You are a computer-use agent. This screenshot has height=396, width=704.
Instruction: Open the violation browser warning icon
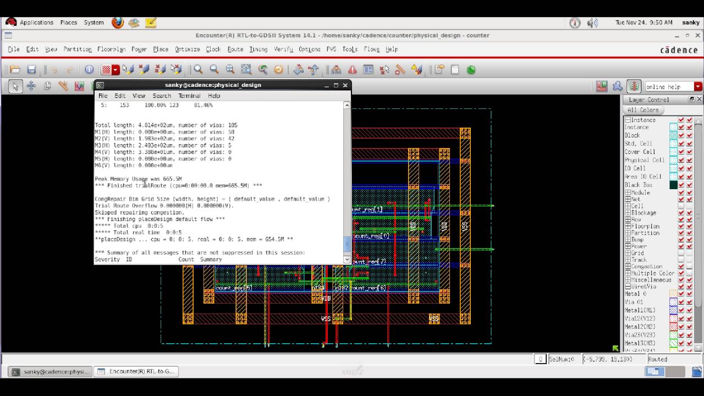tap(352, 70)
